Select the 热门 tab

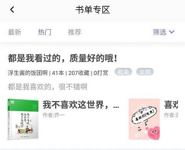pos(45,32)
